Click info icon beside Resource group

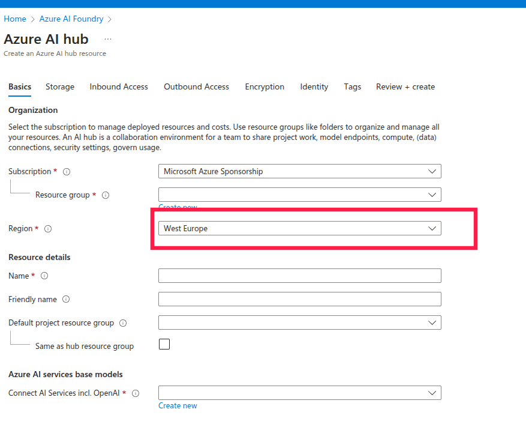click(x=106, y=195)
